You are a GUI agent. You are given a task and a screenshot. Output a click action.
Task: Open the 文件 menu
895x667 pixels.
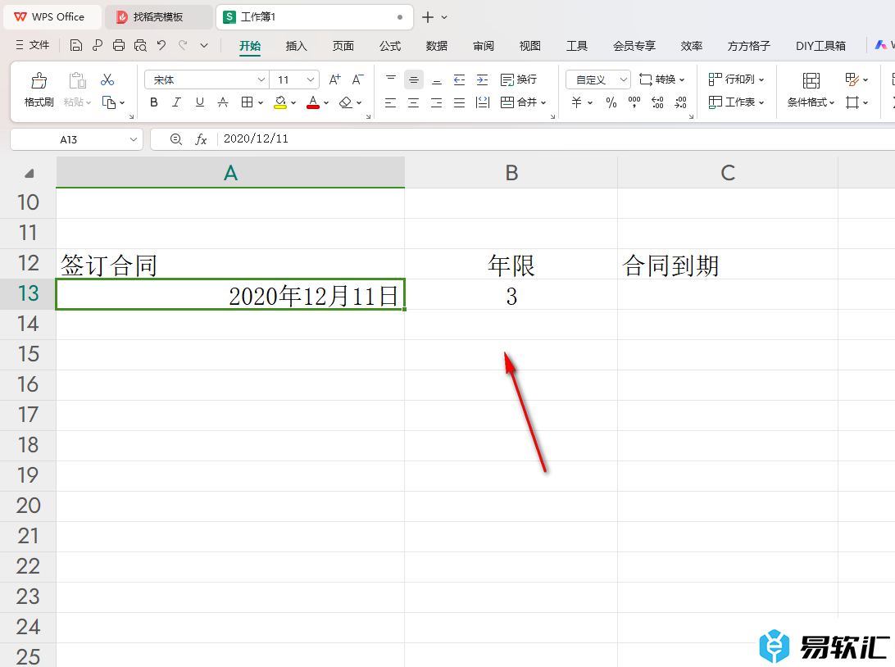point(33,45)
